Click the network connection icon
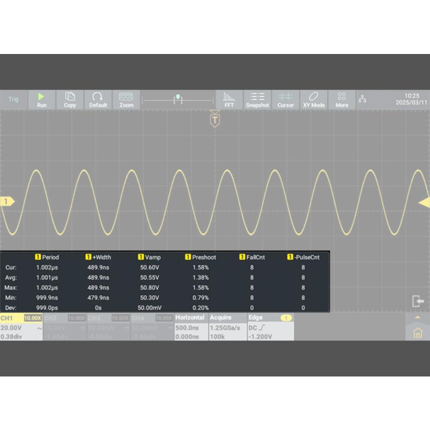The width and height of the screenshot is (430, 430). 362,99
